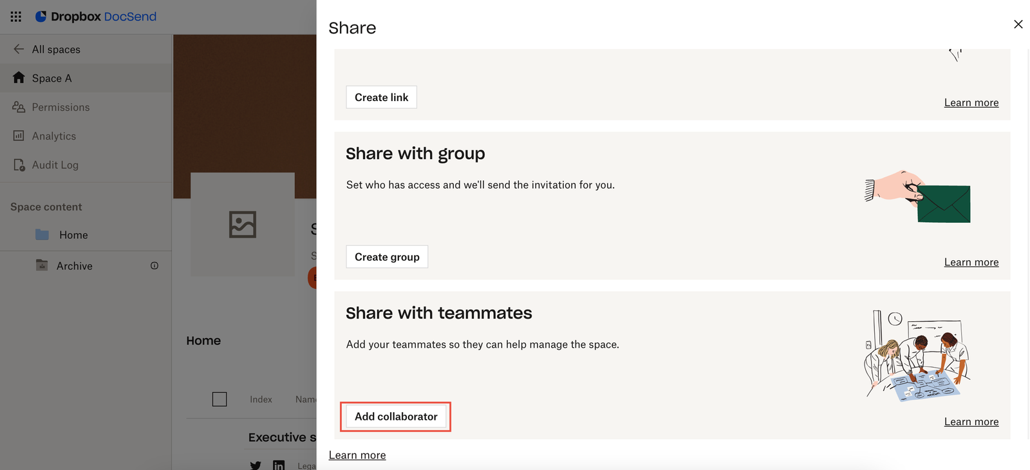1030x470 pixels.
Task: Click the info icon beside Archive
Action: tap(154, 265)
